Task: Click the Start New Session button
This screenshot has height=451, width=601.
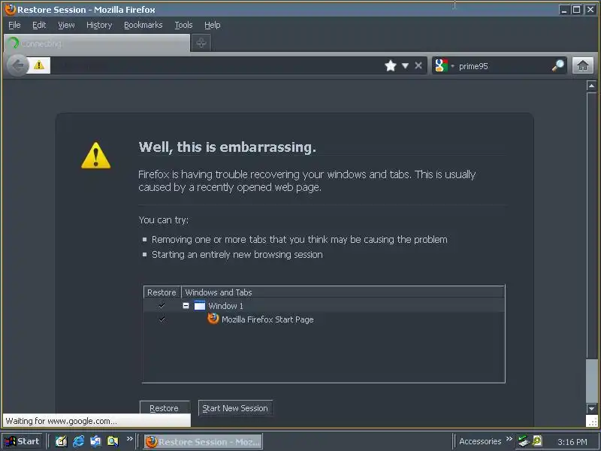Action: pyautogui.click(x=235, y=408)
